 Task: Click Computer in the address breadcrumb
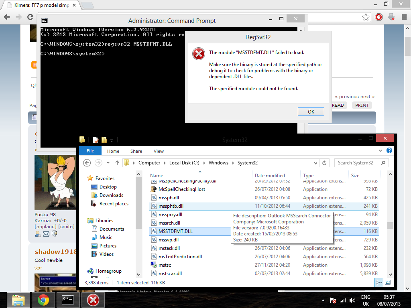[149, 163]
